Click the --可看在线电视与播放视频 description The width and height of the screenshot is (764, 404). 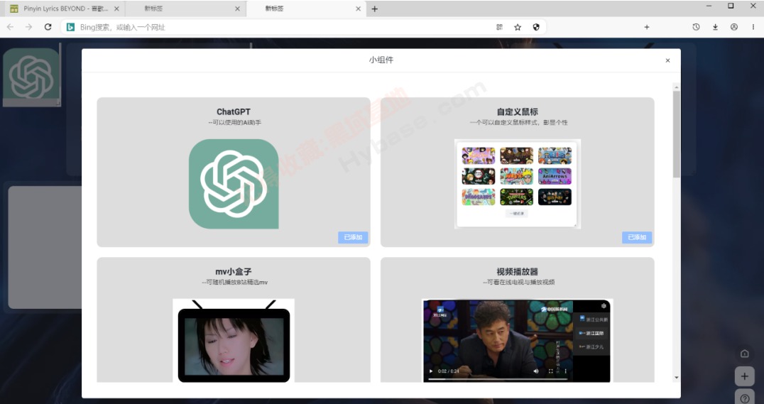(x=518, y=282)
